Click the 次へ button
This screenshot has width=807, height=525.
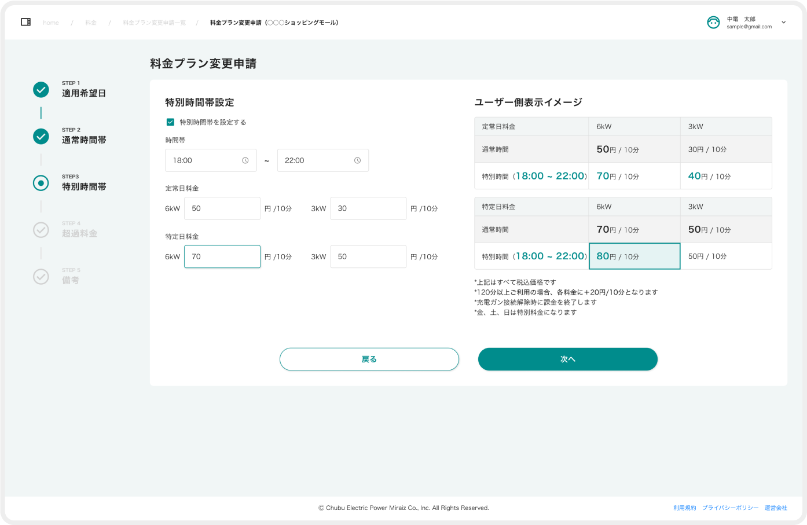tap(567, 359)
